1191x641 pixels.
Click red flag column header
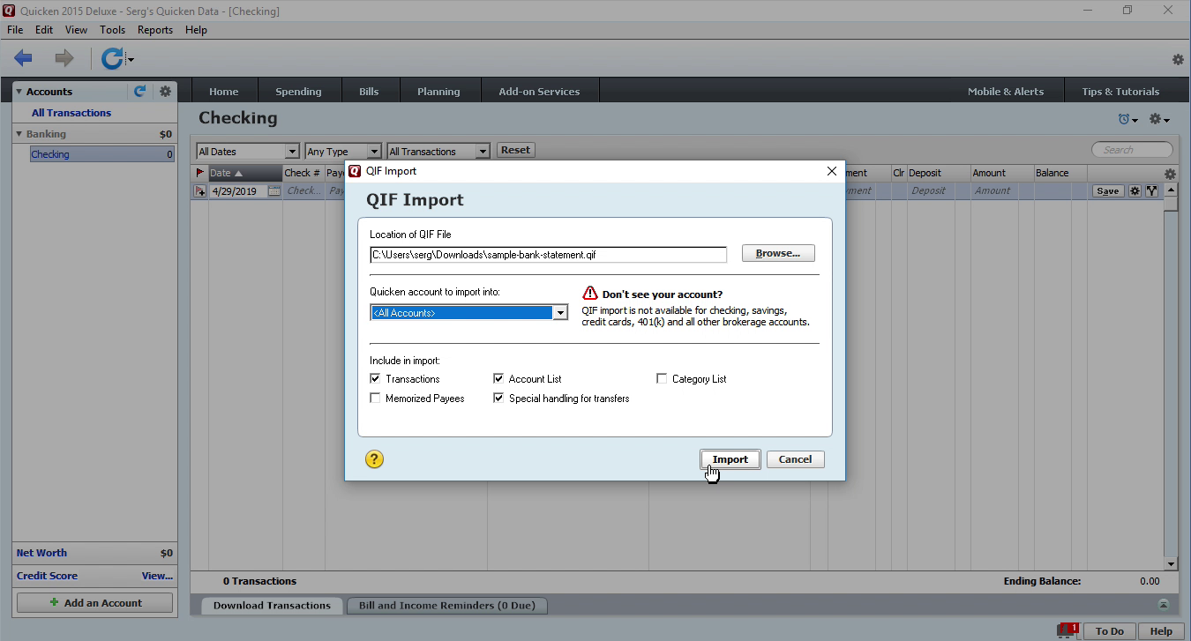tap(200, 173)
